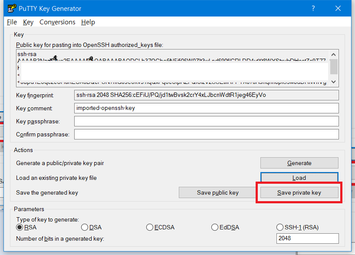
Task: Open the Conversions menu
Action: [57, 22]
